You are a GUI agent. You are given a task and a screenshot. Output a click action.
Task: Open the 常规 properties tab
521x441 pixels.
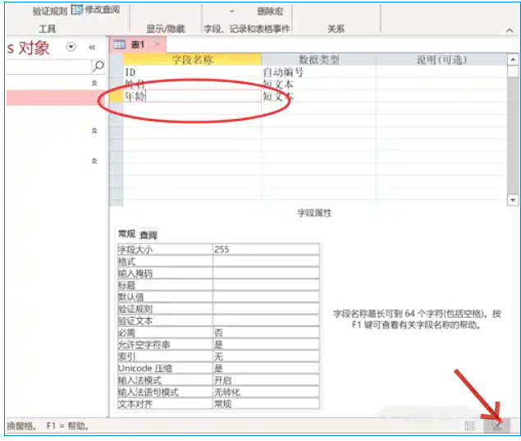pyautogui.click(x=126, y=234)
